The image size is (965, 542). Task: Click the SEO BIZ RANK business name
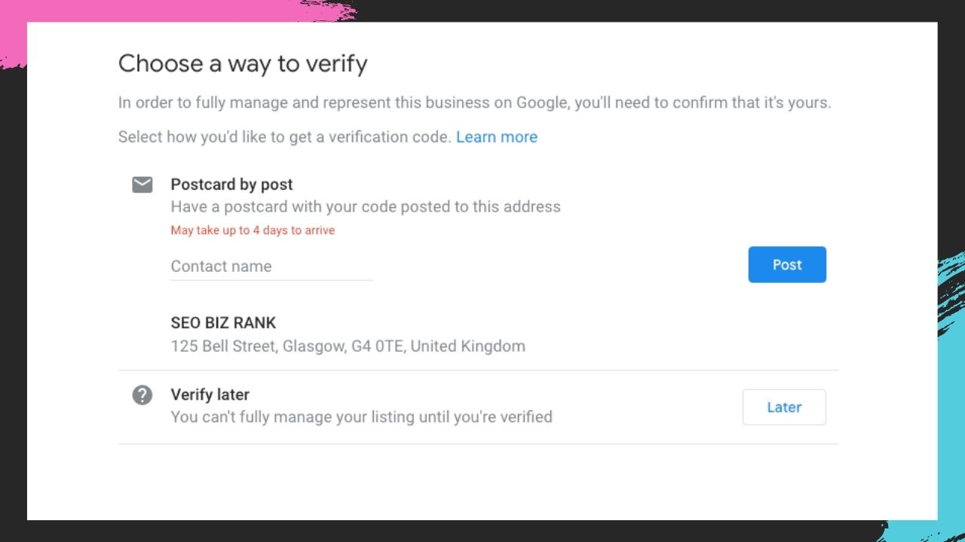(223, 323)
